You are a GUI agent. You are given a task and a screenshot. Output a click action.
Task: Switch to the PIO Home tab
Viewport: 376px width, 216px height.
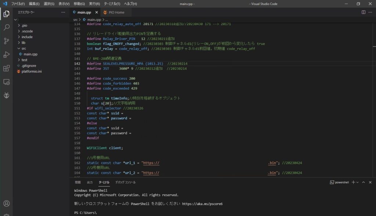coord(116,12)
